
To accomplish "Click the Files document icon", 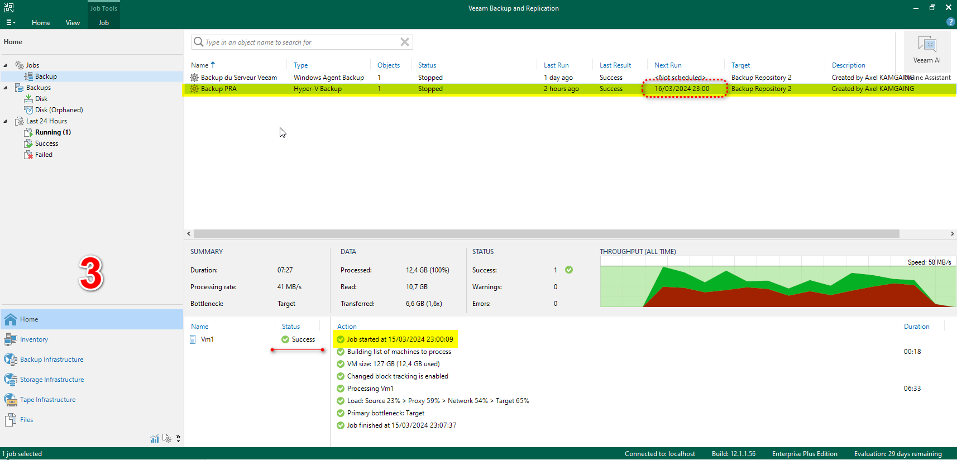I will [11, 420].
